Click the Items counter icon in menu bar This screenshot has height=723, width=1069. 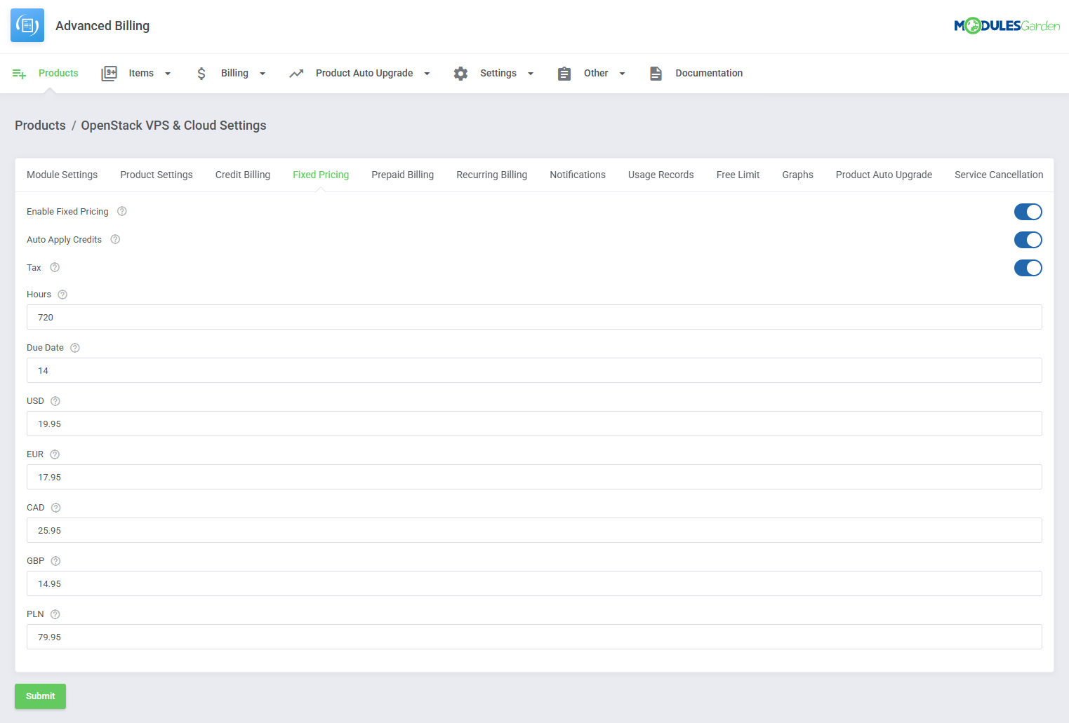(109, 73)
